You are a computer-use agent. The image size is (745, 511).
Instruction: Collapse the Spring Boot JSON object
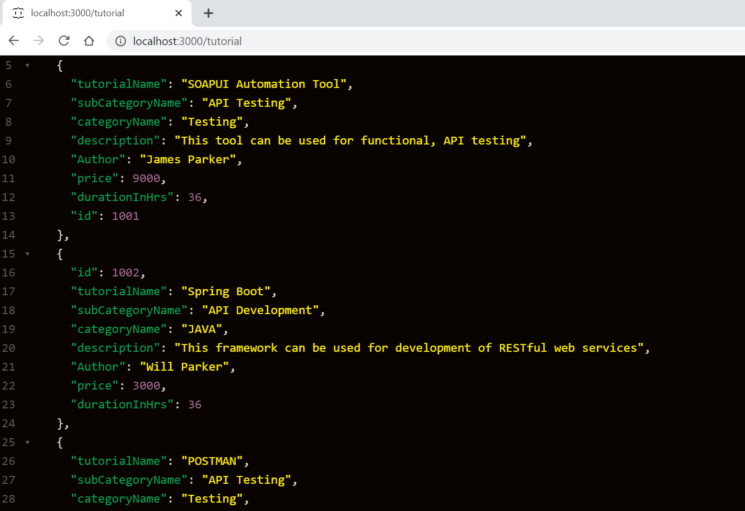tap(27, 253)
